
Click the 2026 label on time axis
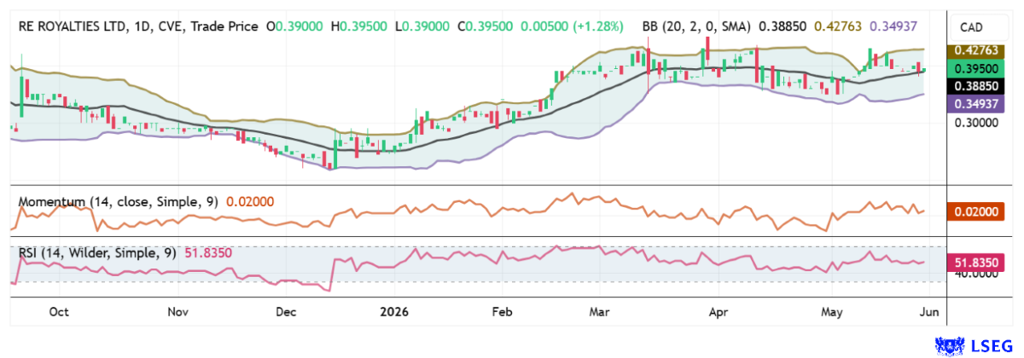click(x=394, y=312)
